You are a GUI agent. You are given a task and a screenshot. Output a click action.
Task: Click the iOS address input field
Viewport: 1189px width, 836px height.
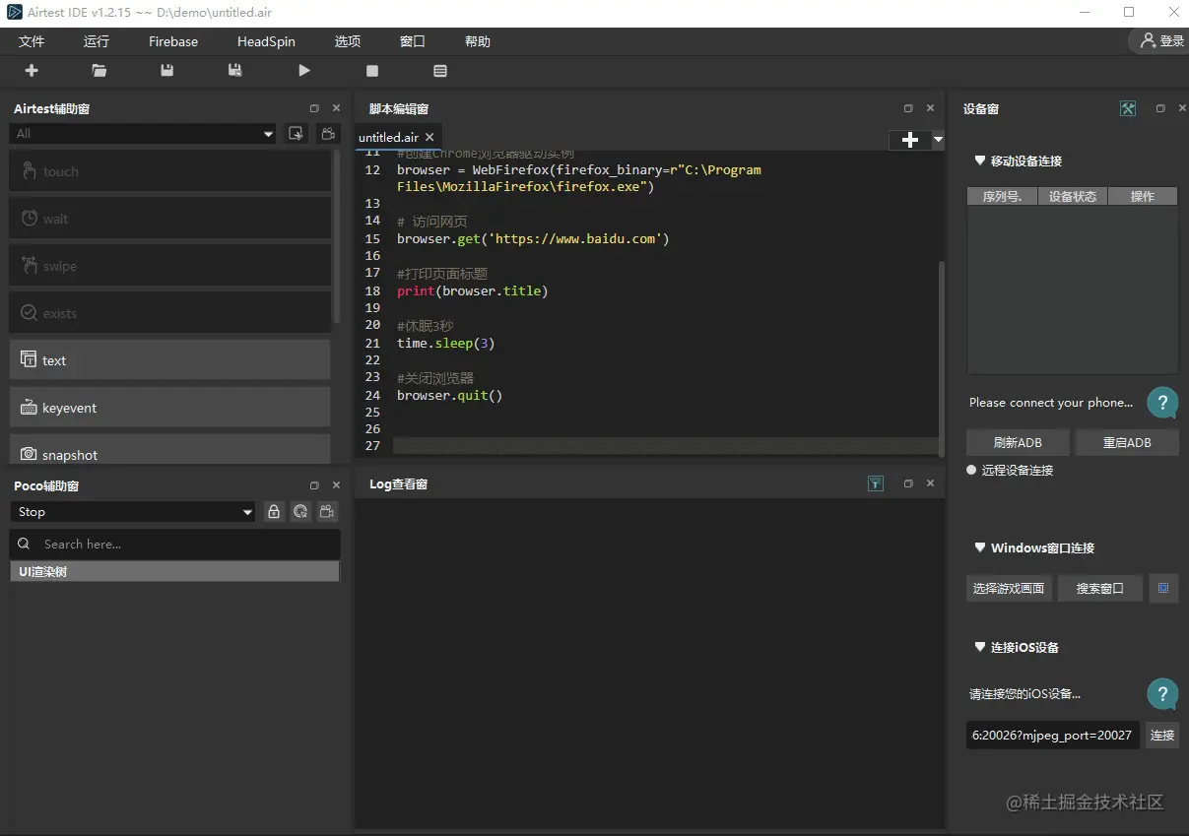click(1053, 735)
